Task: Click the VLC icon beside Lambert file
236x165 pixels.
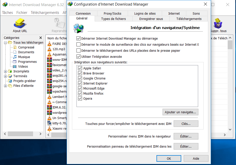Action: [x=49, y=97]
